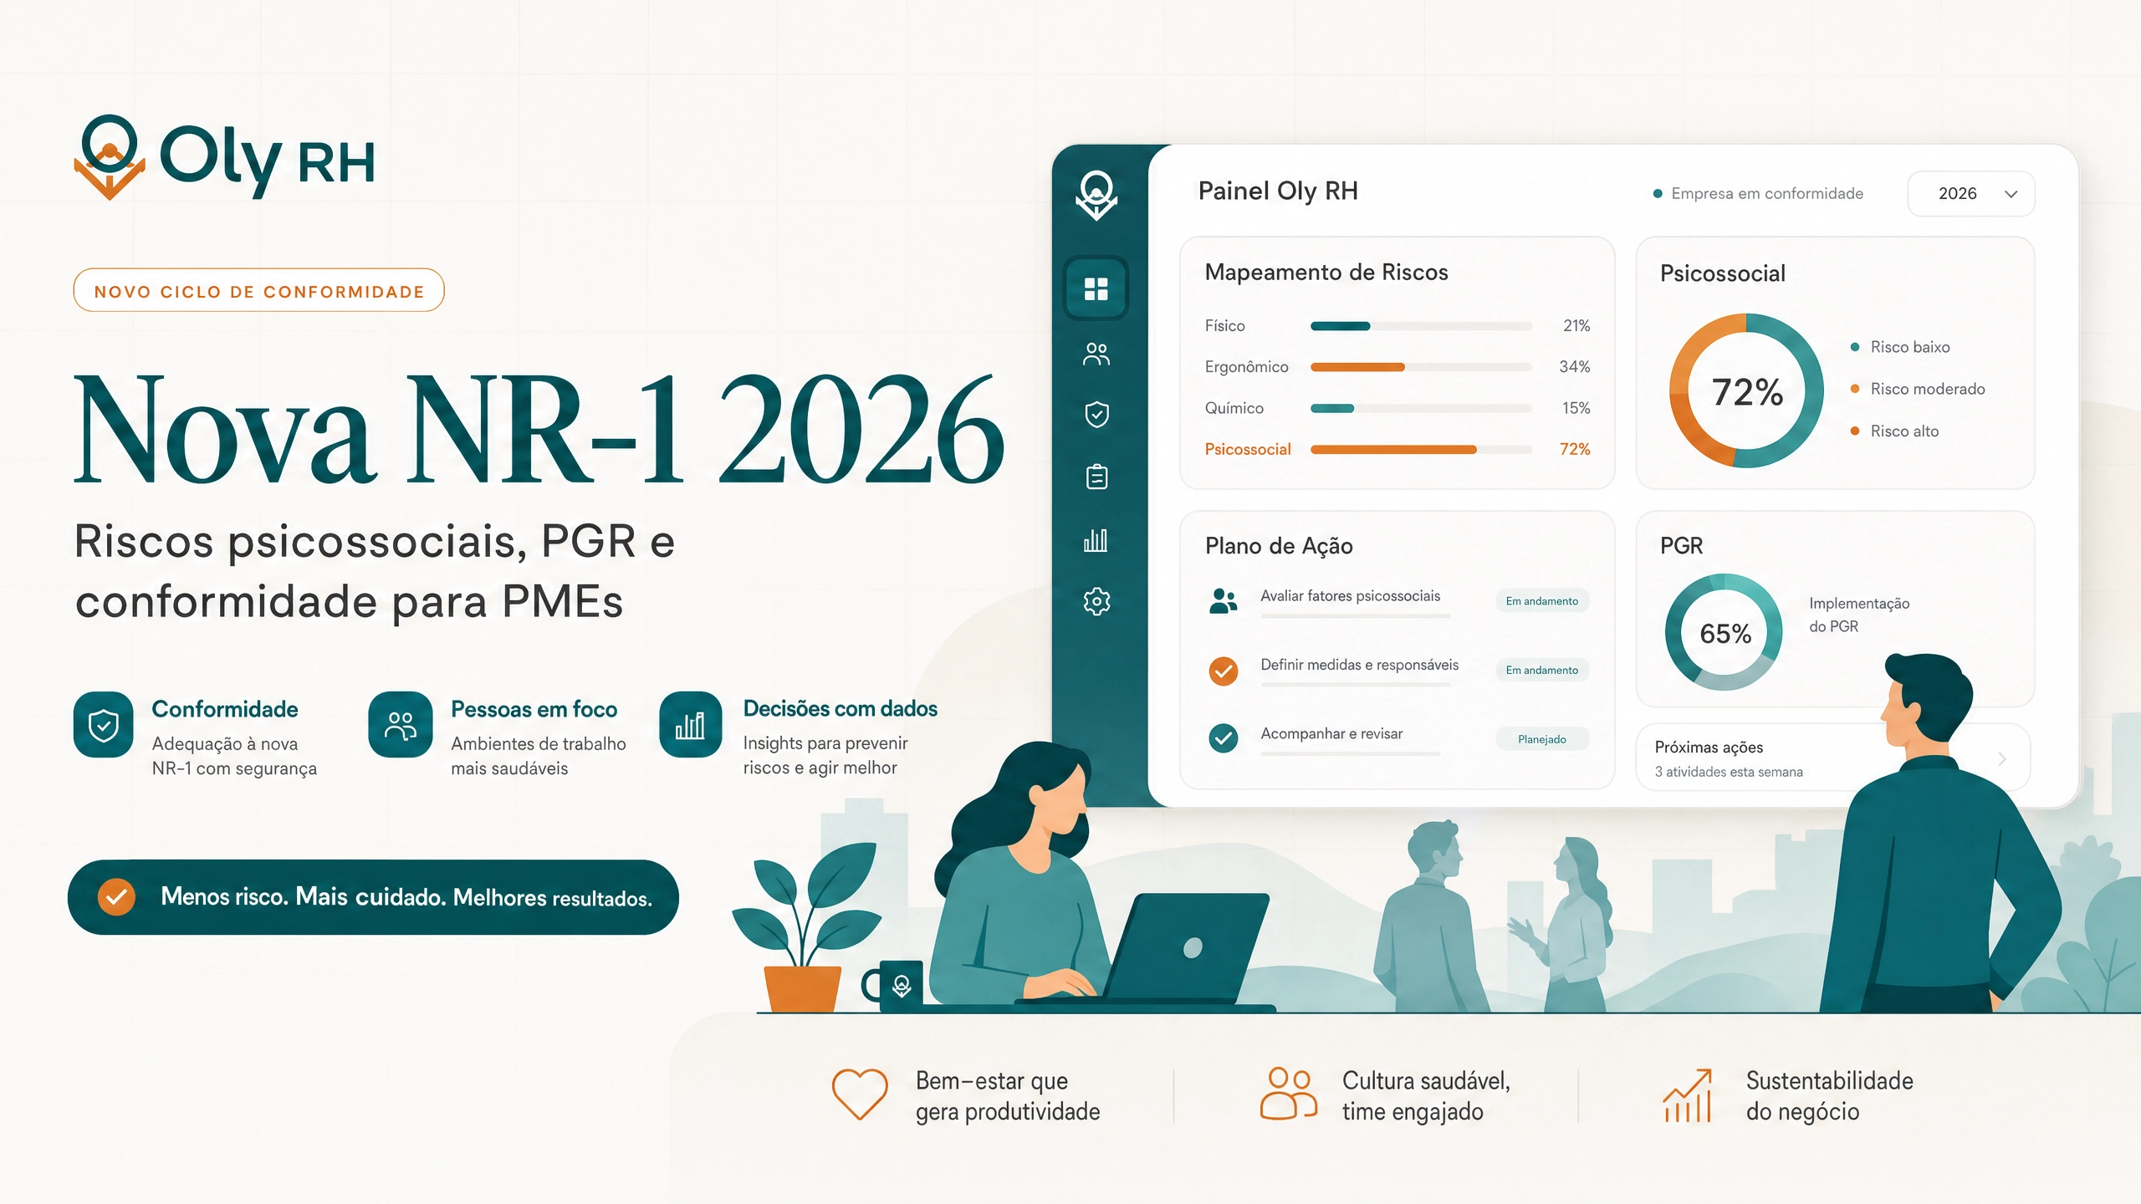2141x1204 pixels.
Task: Open the Próximas ações card
Action: (x=1833, y=758)
